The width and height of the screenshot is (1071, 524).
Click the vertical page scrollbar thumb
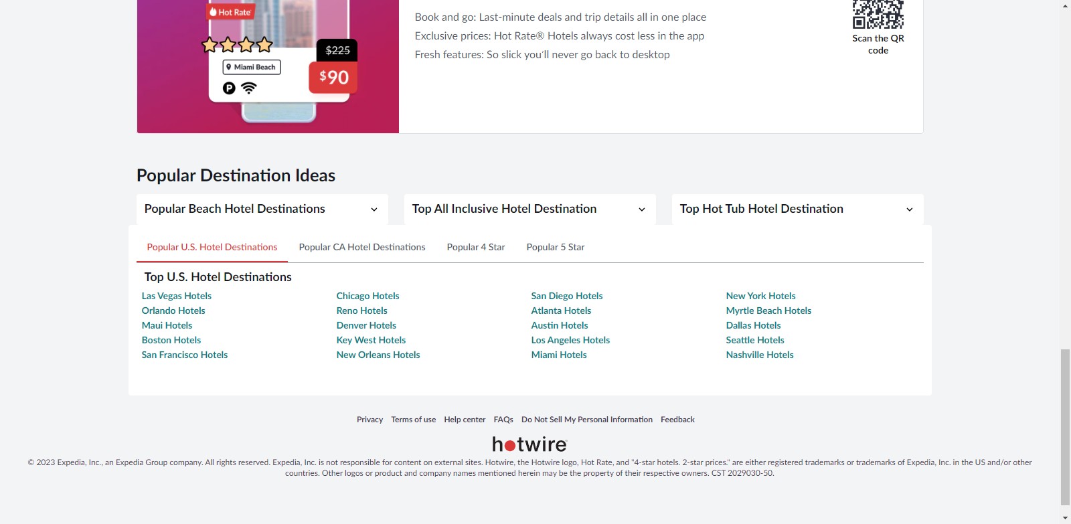click(1065, 427)
